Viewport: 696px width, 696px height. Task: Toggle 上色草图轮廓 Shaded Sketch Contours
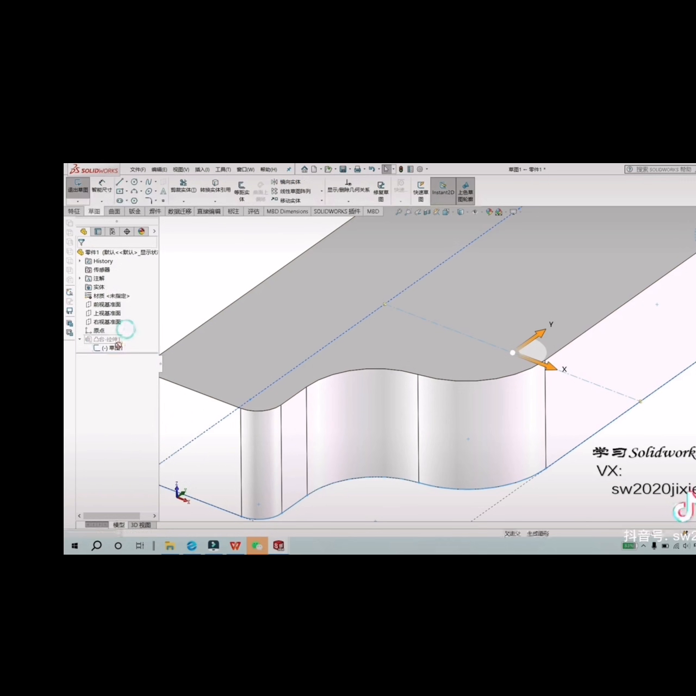click(465, 191)
